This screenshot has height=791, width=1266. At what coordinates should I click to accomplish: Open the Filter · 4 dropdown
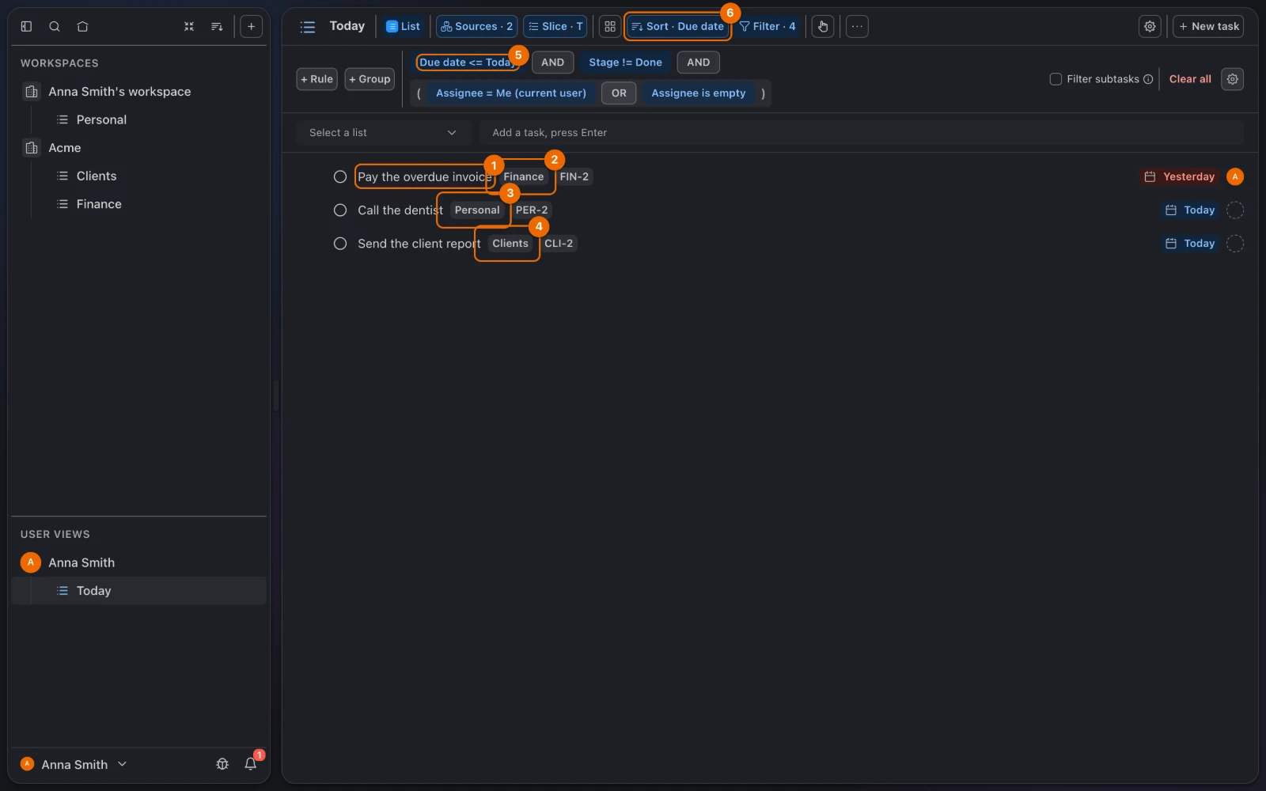(768, 26)
